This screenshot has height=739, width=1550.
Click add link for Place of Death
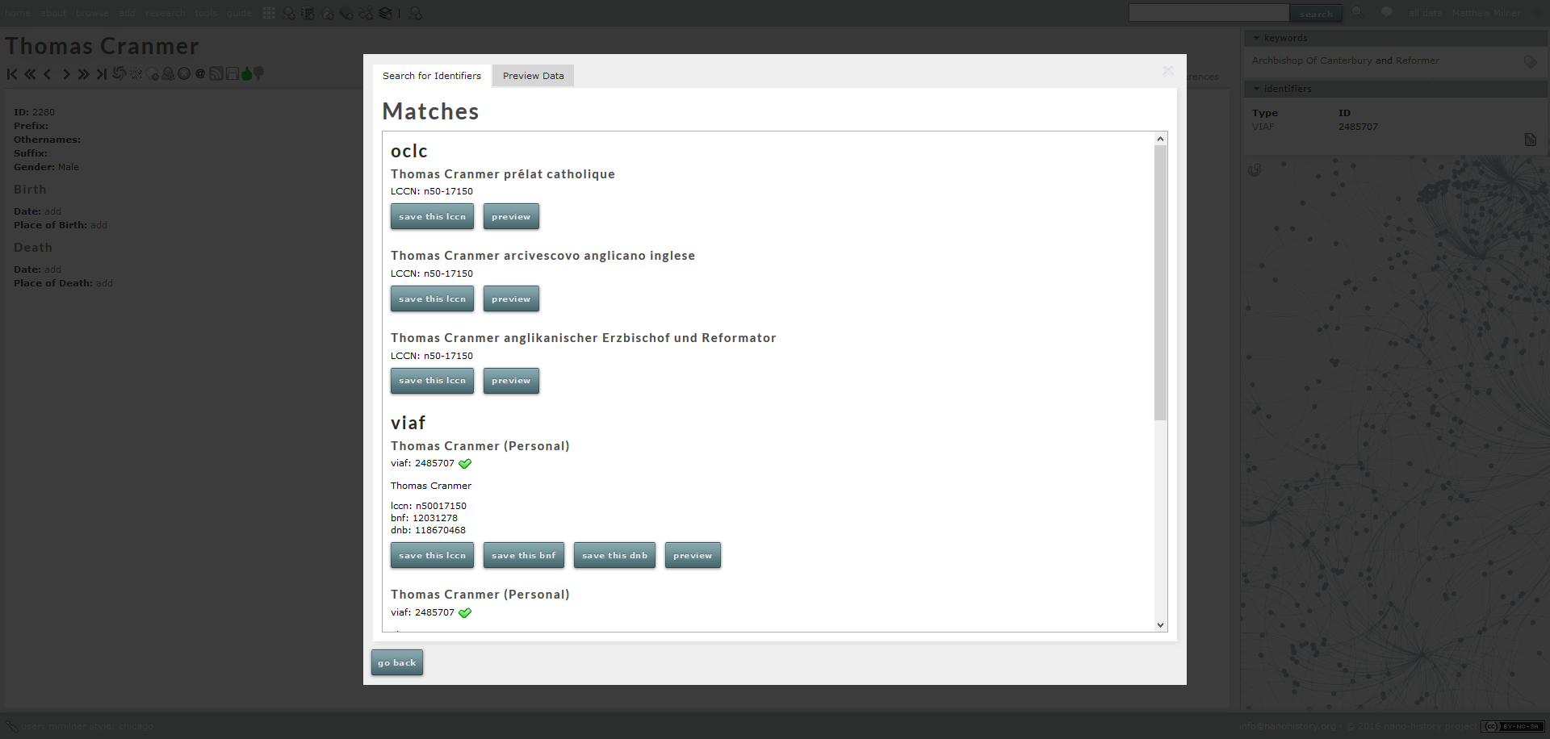(x=104, y=283)
